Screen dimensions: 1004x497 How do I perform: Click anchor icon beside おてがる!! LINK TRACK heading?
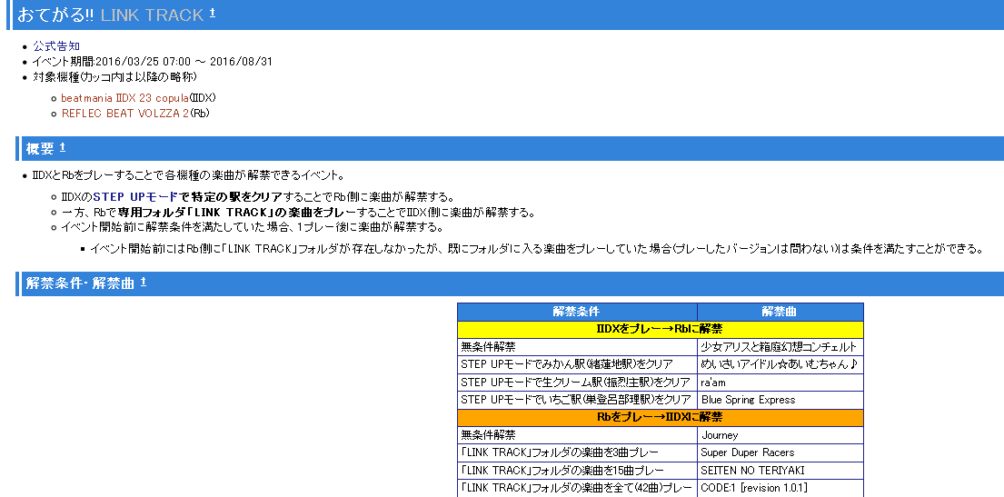tap(213, 14)
